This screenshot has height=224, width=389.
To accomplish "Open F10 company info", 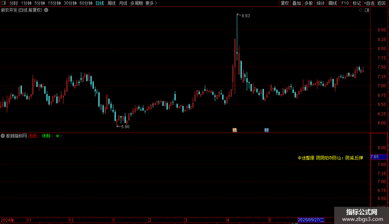I will pyautogui.click(x=345, y=3).
